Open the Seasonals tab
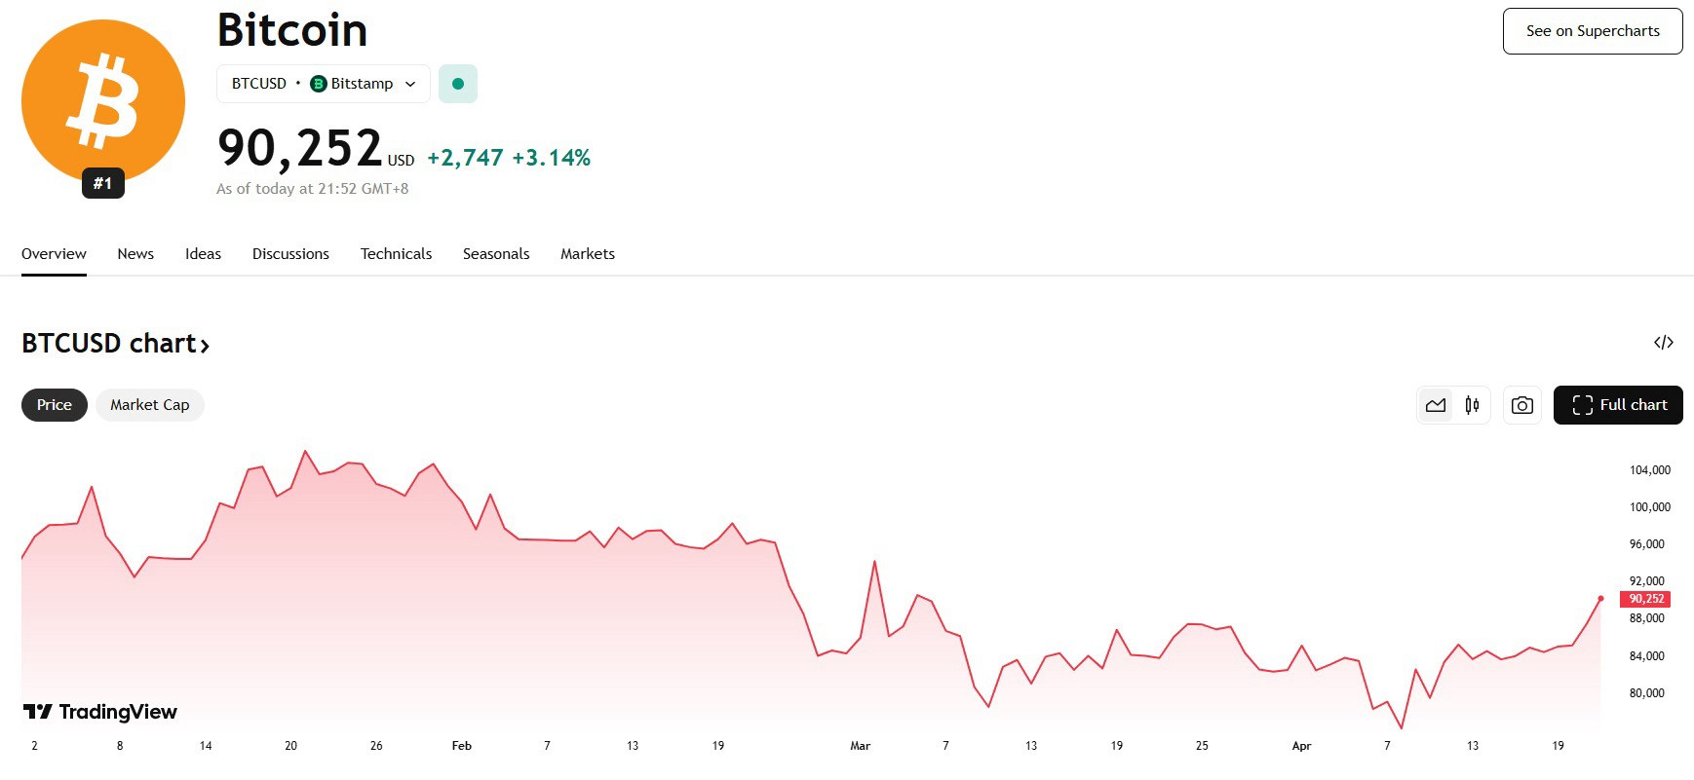Viewport: 1694px width, 780px height. click(496, 254)
